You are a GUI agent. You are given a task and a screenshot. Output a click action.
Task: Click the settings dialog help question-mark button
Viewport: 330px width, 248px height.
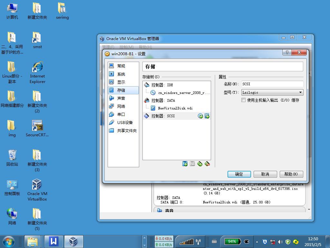click(x=287, y=52)
